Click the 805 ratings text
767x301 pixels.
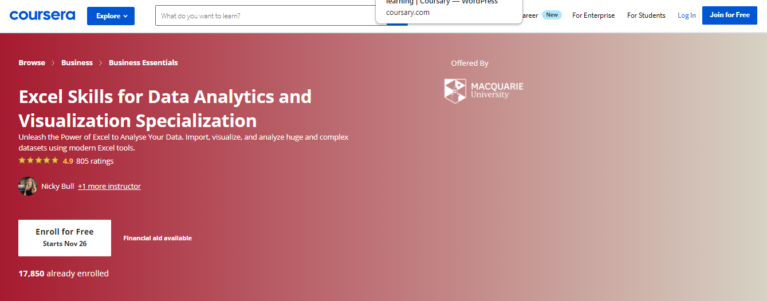[95, 161]
